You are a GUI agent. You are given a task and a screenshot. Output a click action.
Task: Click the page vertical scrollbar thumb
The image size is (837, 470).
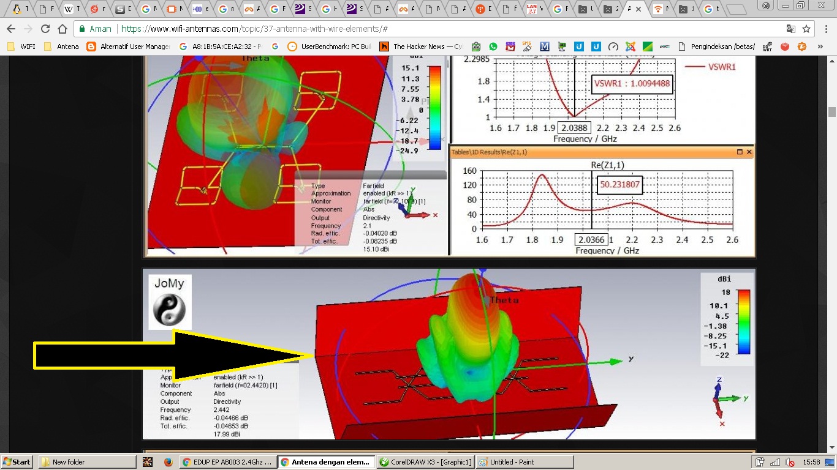tap(831, 112)
